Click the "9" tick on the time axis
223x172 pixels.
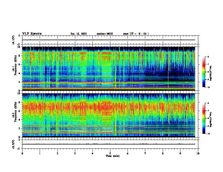180,153
